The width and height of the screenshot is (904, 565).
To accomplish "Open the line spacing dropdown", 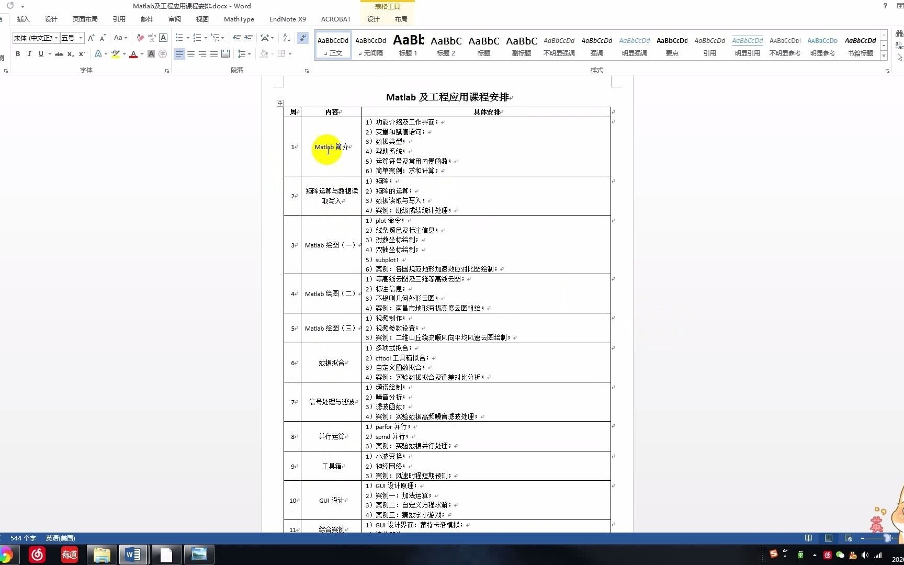I will (x=244, y=54).
